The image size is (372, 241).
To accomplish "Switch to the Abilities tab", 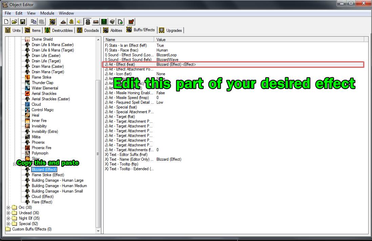I will point(113,31).
